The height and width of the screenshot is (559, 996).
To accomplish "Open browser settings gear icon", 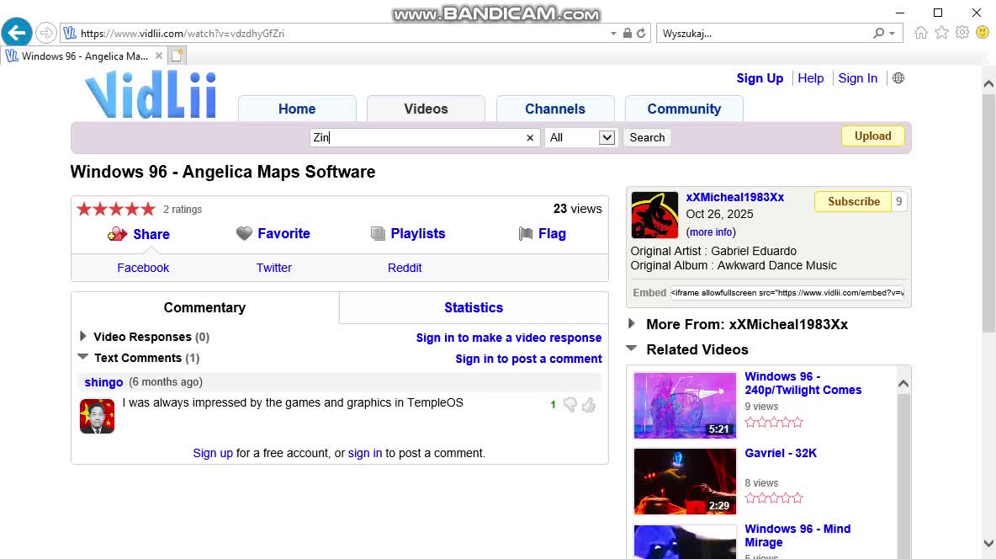I will pyautogui.click(x=962, y=33).
